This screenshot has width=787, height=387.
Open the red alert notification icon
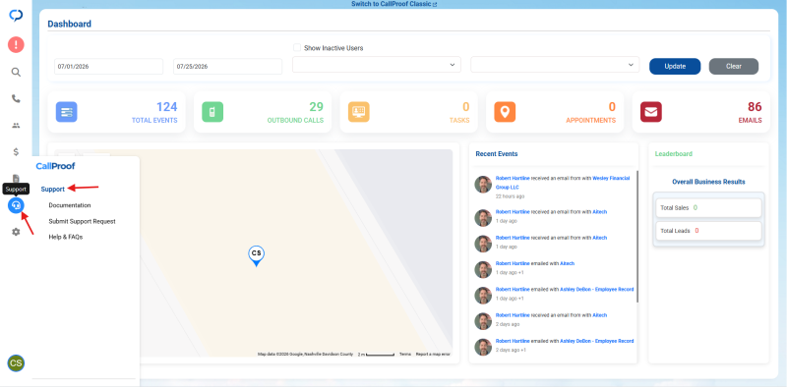coord(16,45)
